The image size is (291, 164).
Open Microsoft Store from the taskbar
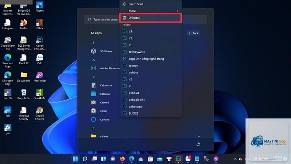pyautogui.click(x=150, y=159)
